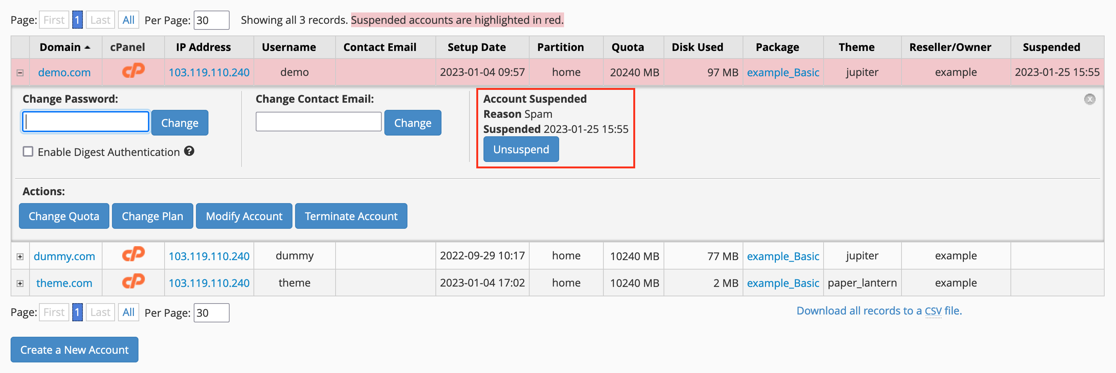Unsuspend the demo.com account

521,149
